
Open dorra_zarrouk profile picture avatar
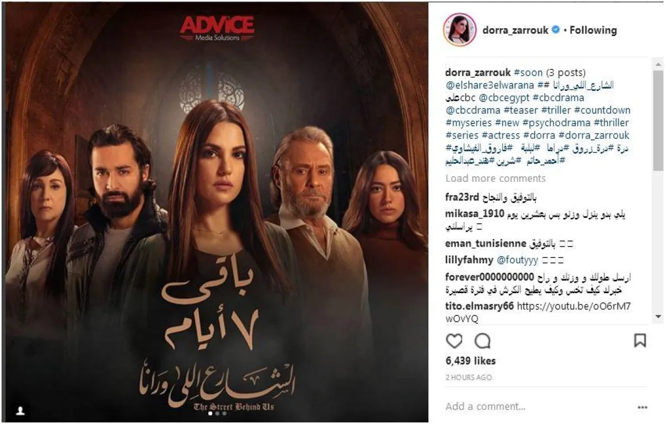coord(459,30)
